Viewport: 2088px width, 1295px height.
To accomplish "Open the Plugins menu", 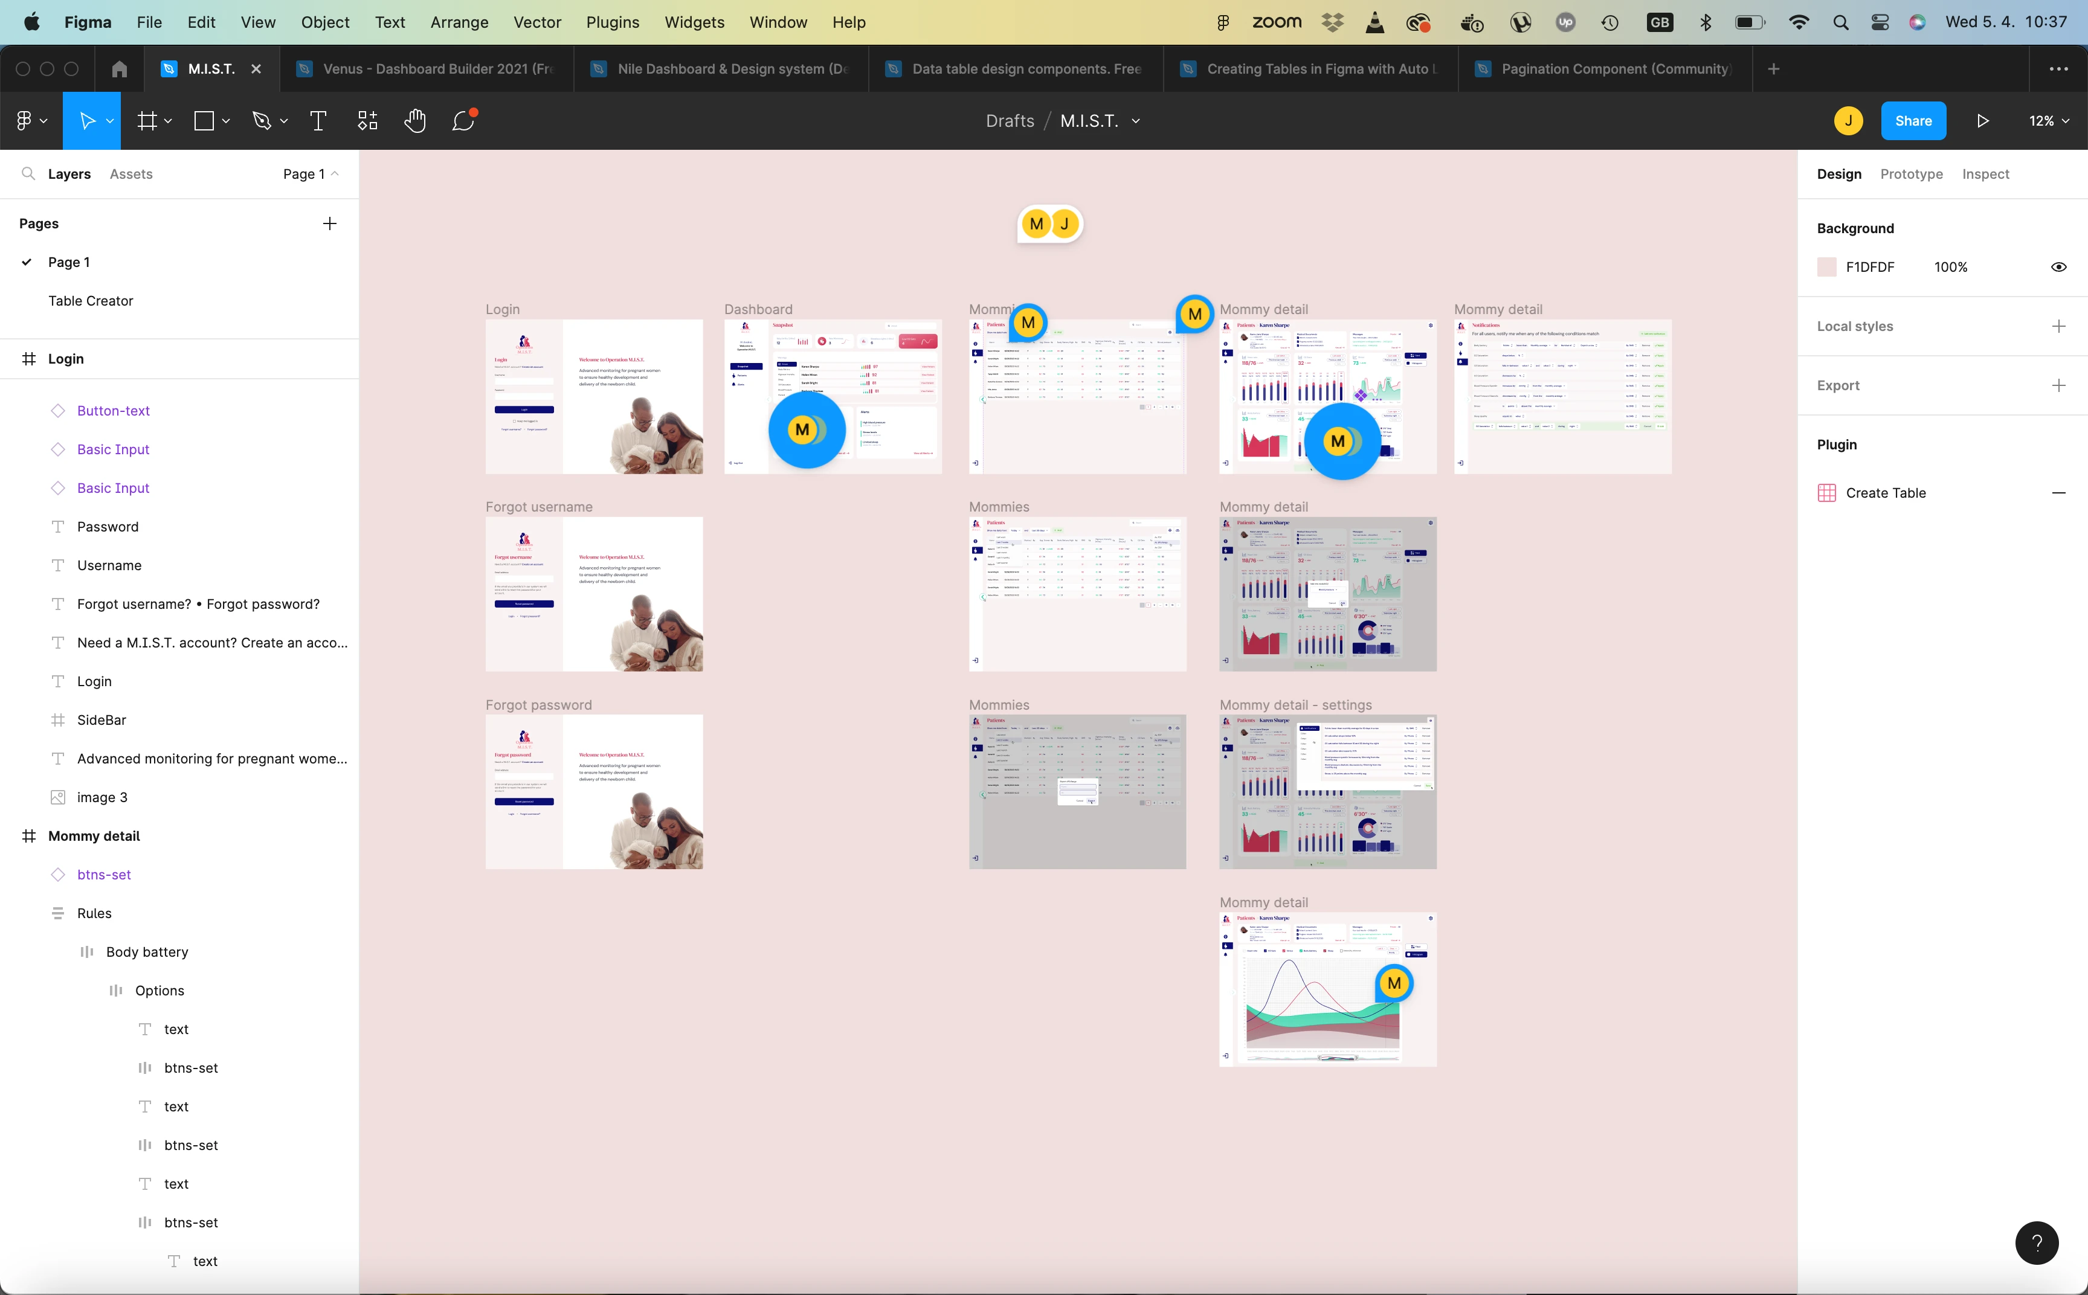I will (613, 22).
